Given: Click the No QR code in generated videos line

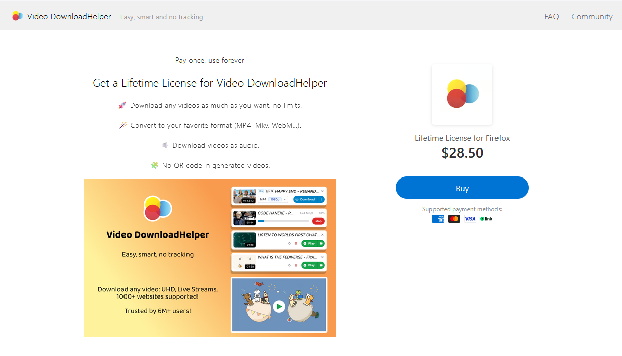Looking at the screenshot, I should coord(216,165).
